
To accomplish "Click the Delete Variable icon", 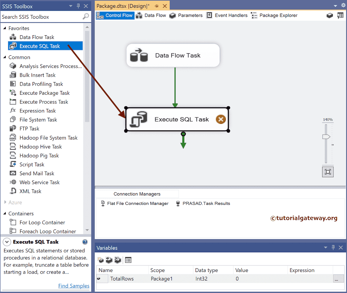I will 118,260.
